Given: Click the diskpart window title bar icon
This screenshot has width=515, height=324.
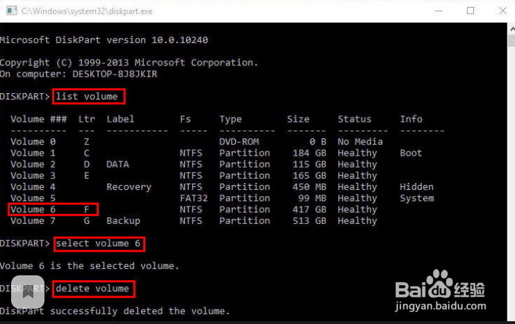Looking at the screenshot, I should [x=12, y=11].
